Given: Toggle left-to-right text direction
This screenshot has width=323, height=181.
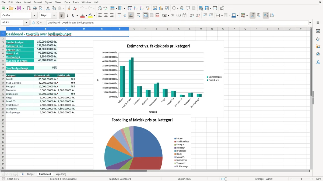Looking at the screenshot, I should click(252, 16).
